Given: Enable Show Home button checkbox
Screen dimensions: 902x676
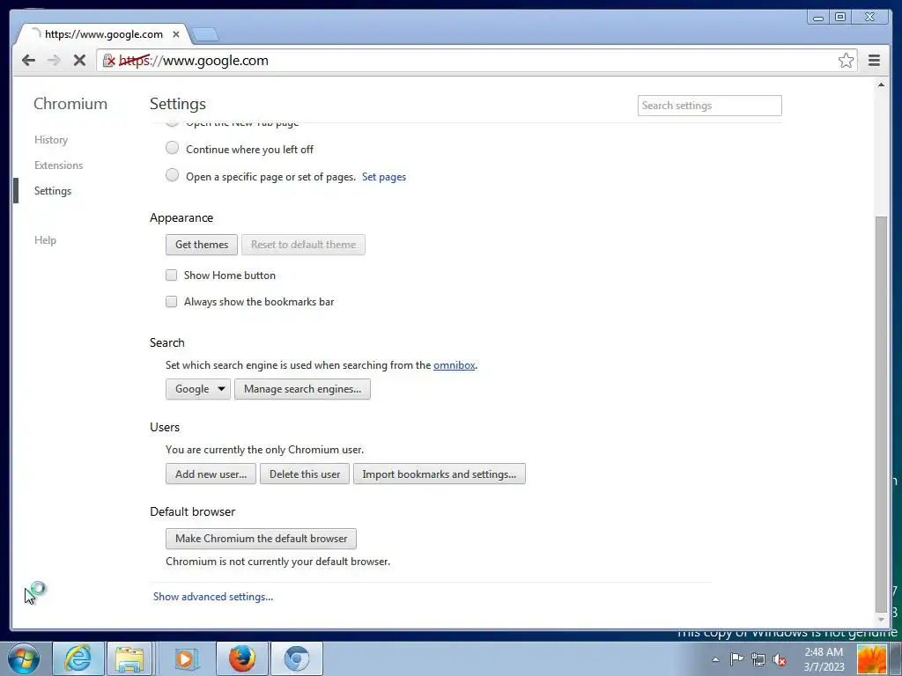Looking at the screenshot, I should pos(172,276).
